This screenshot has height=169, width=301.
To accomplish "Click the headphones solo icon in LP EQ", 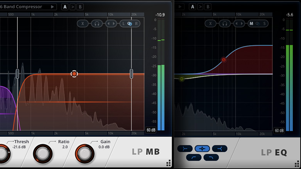I will point(225,23).
